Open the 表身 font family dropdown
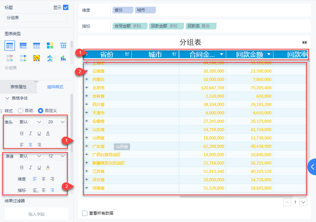The height and width of the screenshot is (222, 316). (x=30, y=156)
